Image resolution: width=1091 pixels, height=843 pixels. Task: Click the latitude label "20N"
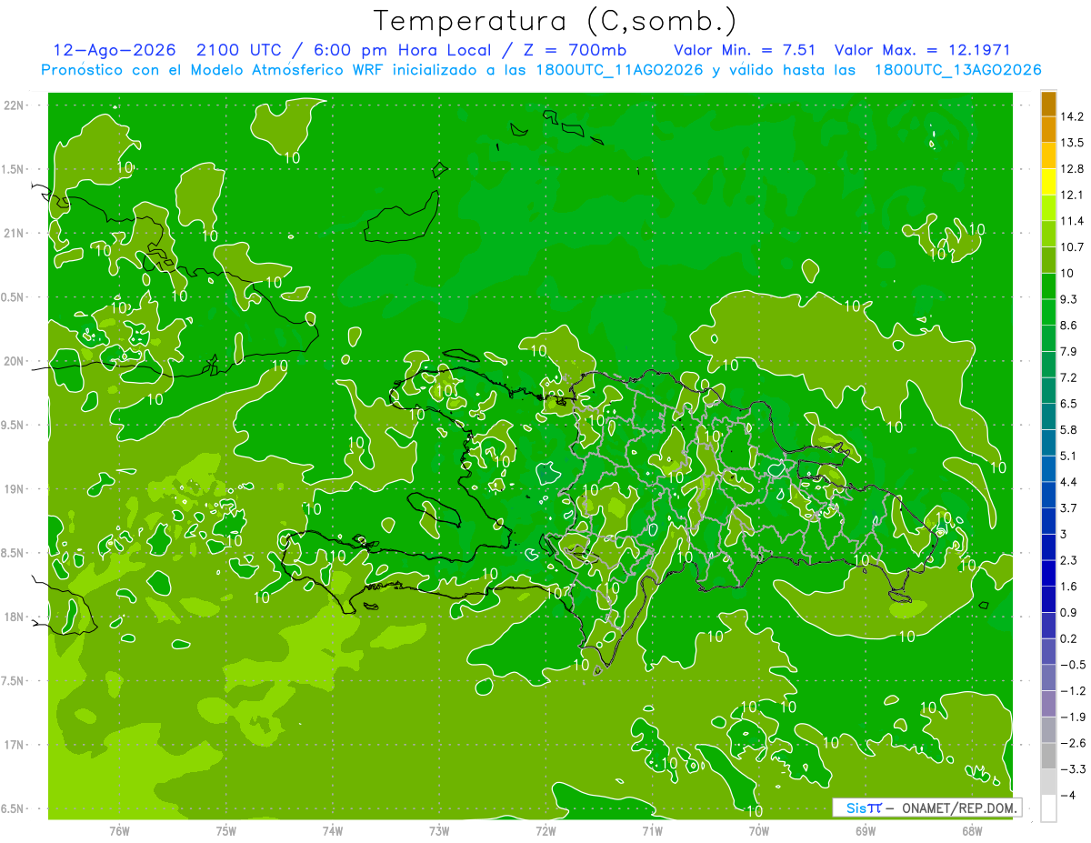[x=14, y=361]
